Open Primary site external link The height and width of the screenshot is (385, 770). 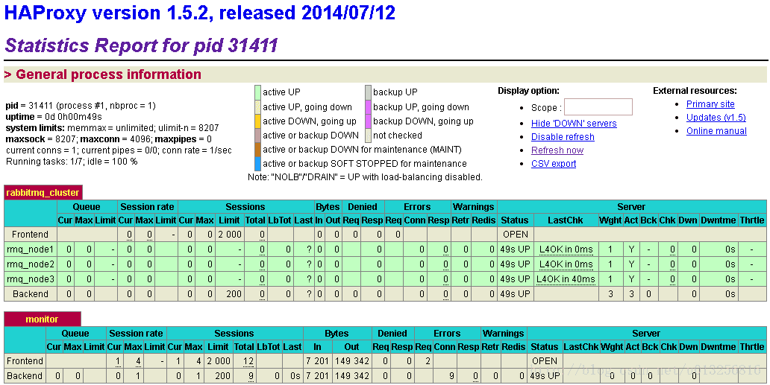coord(710,104)
